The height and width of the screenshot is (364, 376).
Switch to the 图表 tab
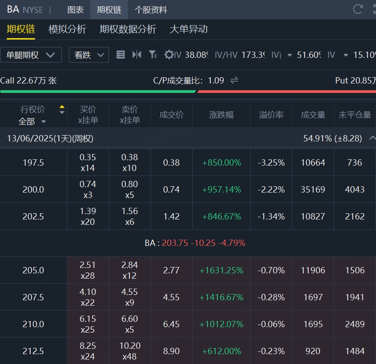pyautogui.click(x=75, y=10)
